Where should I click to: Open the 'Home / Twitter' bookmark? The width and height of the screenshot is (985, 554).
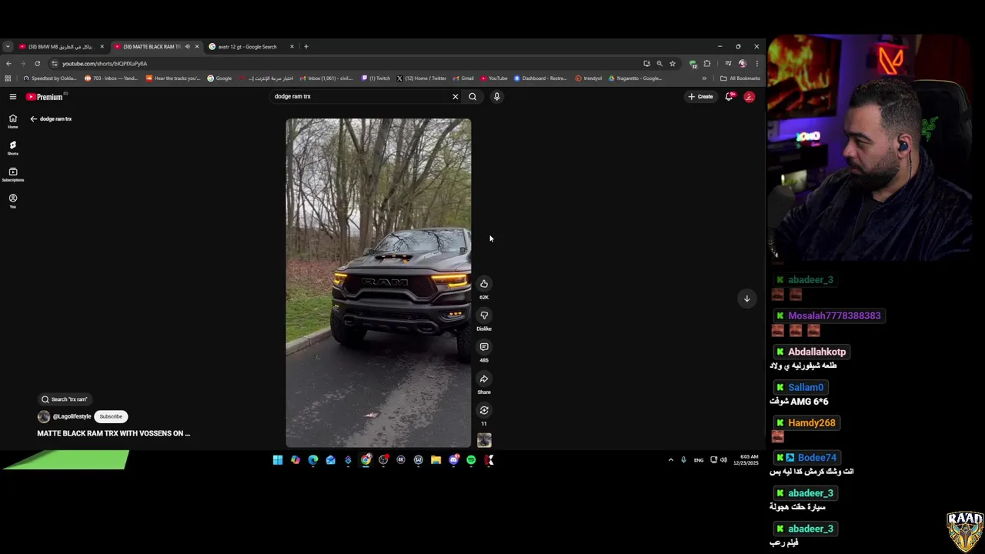422,78
